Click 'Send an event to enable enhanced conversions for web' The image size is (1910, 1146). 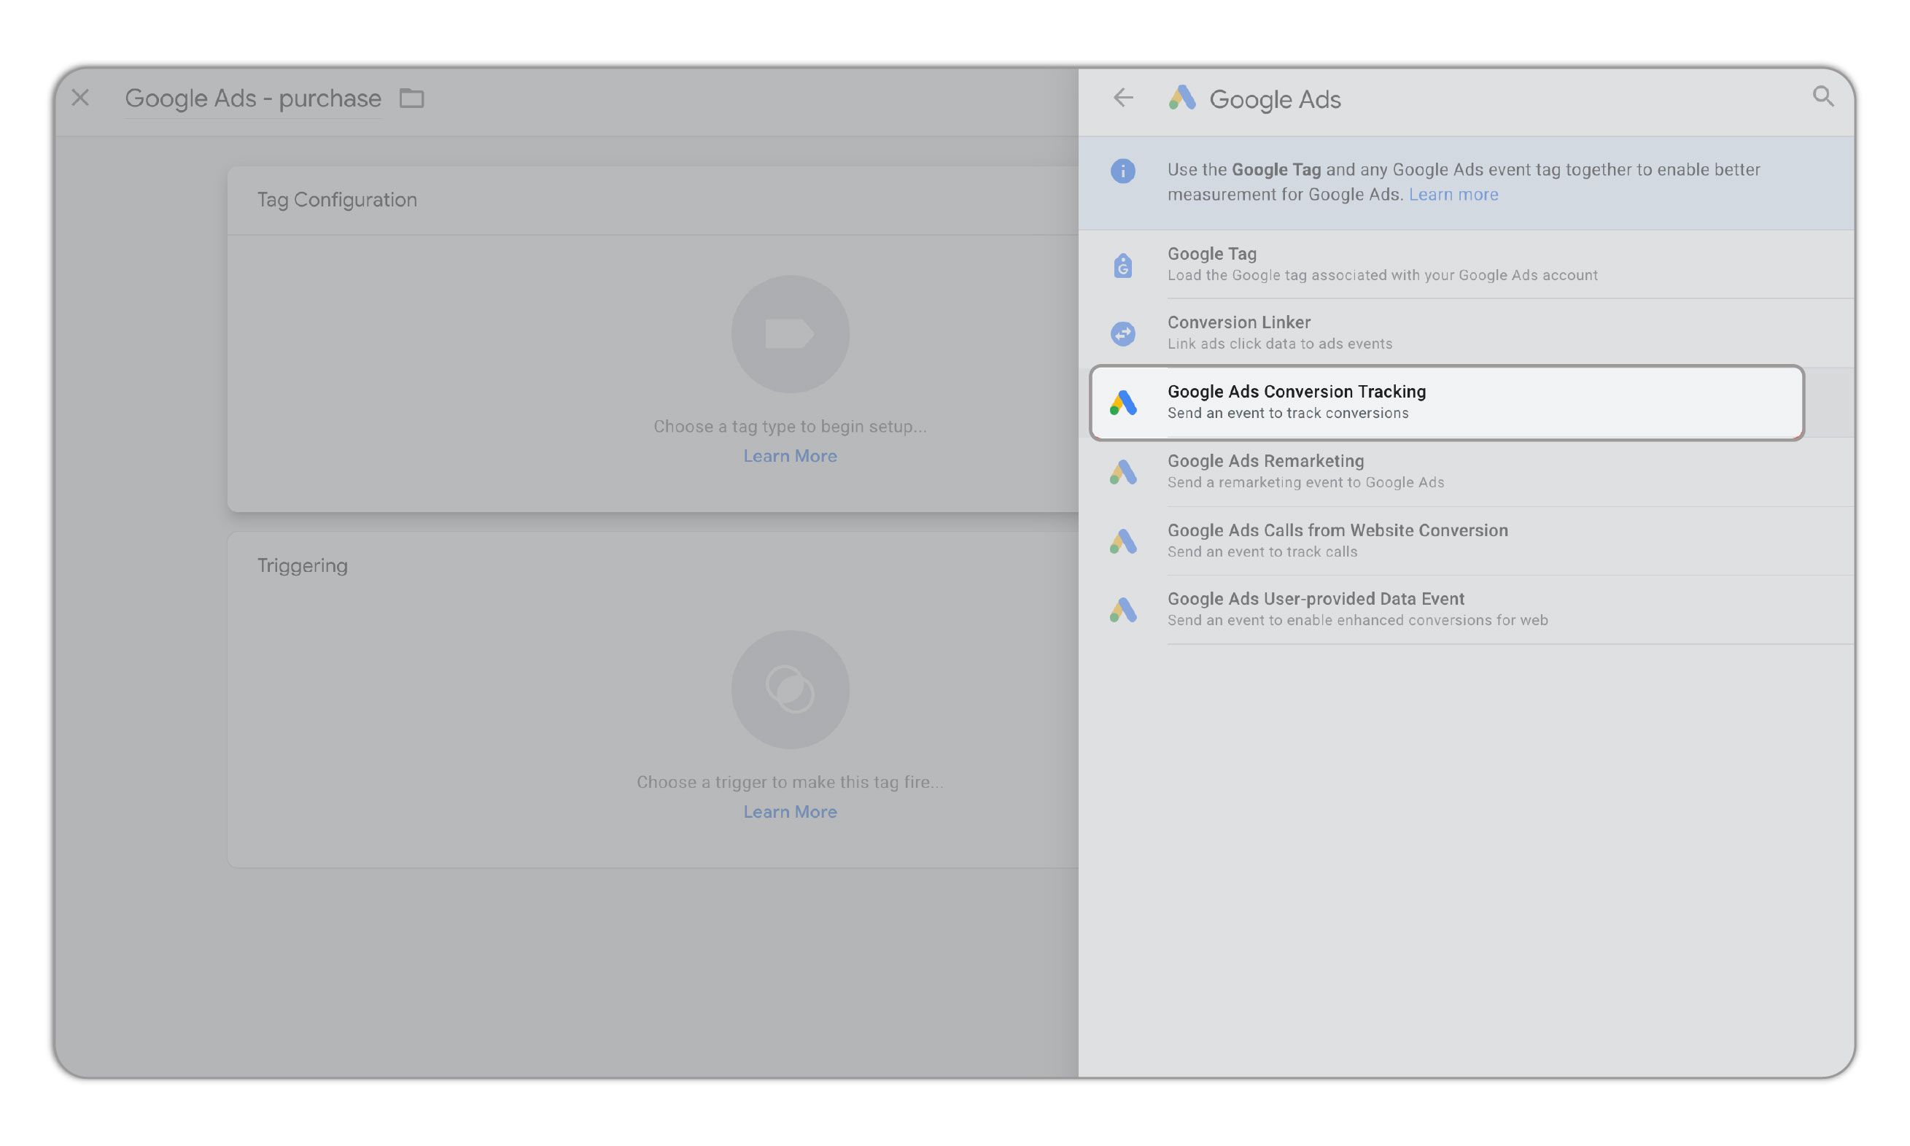(x=1357, y=620)
